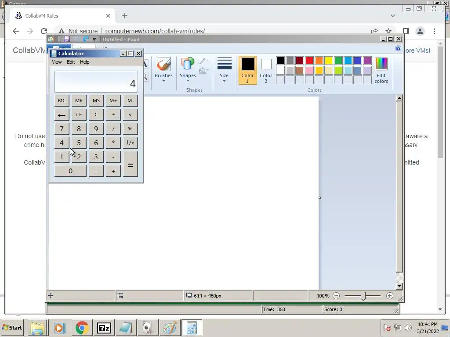Click Paint's vertical scrollbar up arrow
The image size is (450, 337).
click(399, 98)
